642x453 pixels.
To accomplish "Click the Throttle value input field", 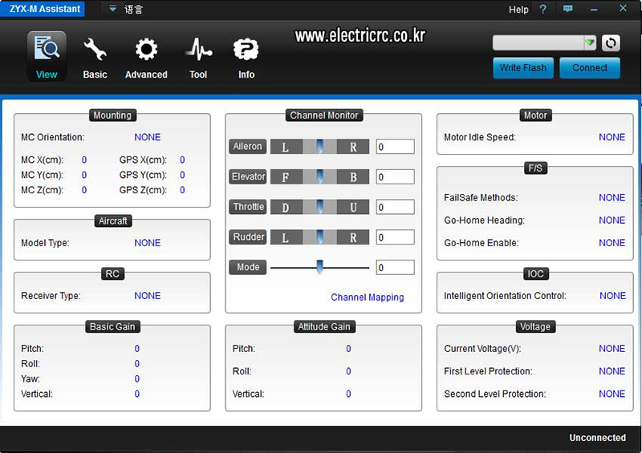I will pos(395,207).
